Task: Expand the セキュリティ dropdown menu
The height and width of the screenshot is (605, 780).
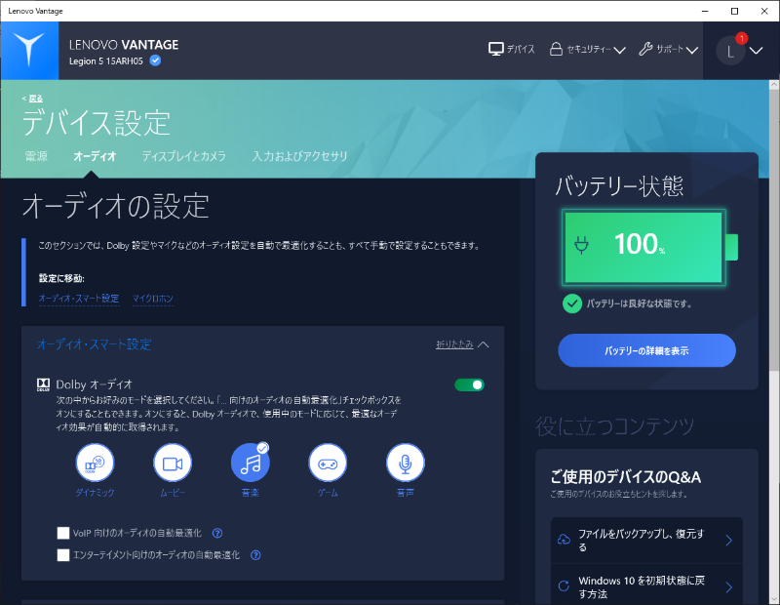Action: pyautogui.click(x=587, y=47)
